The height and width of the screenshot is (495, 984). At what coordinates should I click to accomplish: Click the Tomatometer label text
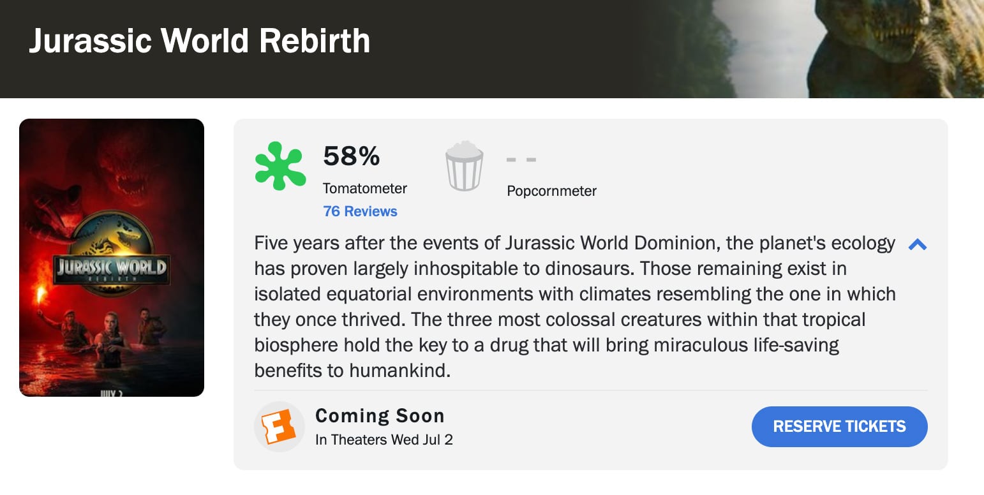pyautogui.click(x=364, y=188)
